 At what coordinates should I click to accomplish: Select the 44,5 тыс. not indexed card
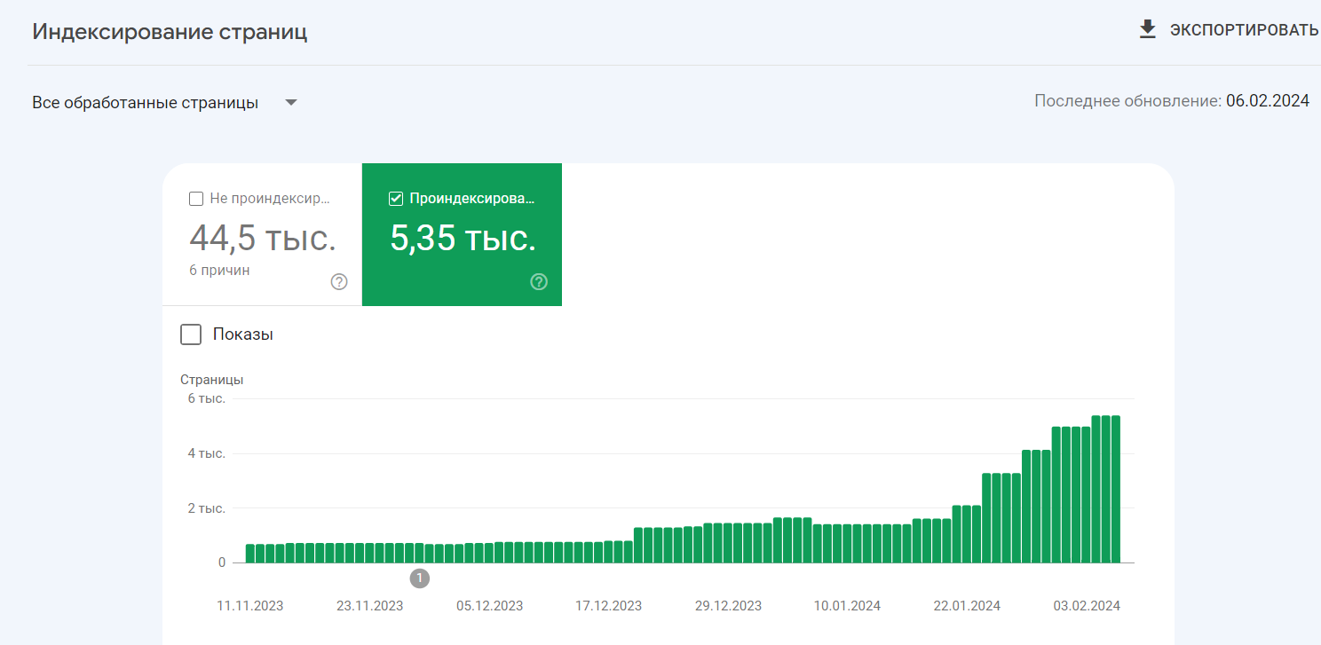[x=262, y=234]
